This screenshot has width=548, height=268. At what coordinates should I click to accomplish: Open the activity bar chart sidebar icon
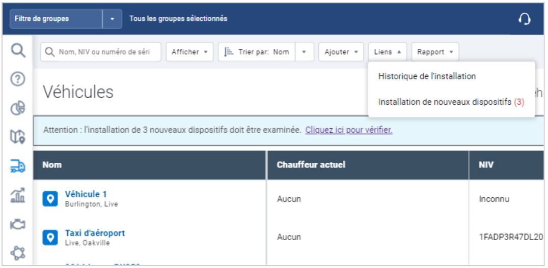pyautogui.click(x=16, y=190)
